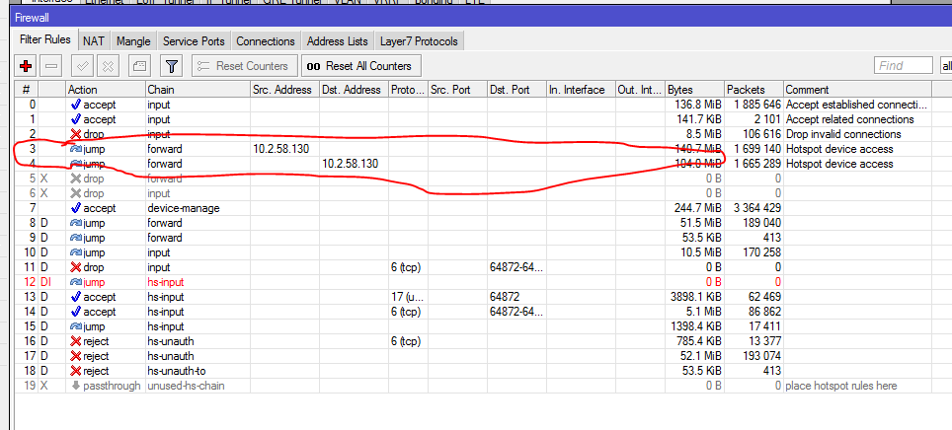Select drop icon of rule 2
This screenshot has height=430, width=952.
(x=76, y=134)
